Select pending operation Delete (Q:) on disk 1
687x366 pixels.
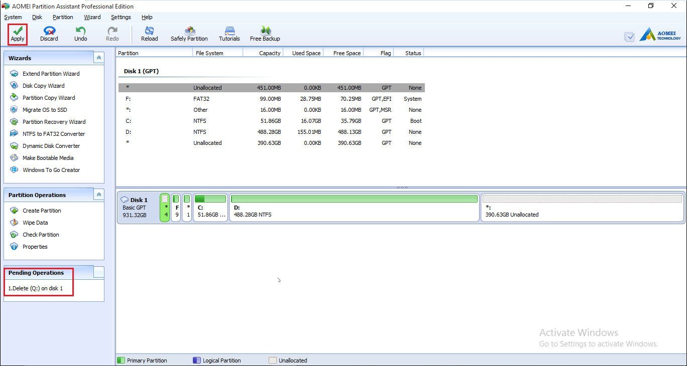coord(36,288)
